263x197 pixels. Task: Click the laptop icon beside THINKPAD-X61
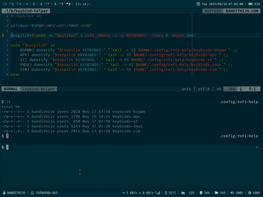pyautogui.click(x=32, y=193)
